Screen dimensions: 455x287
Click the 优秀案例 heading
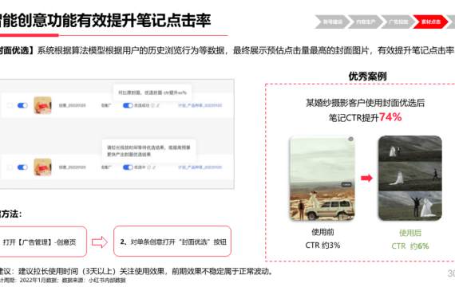[367, 77]
